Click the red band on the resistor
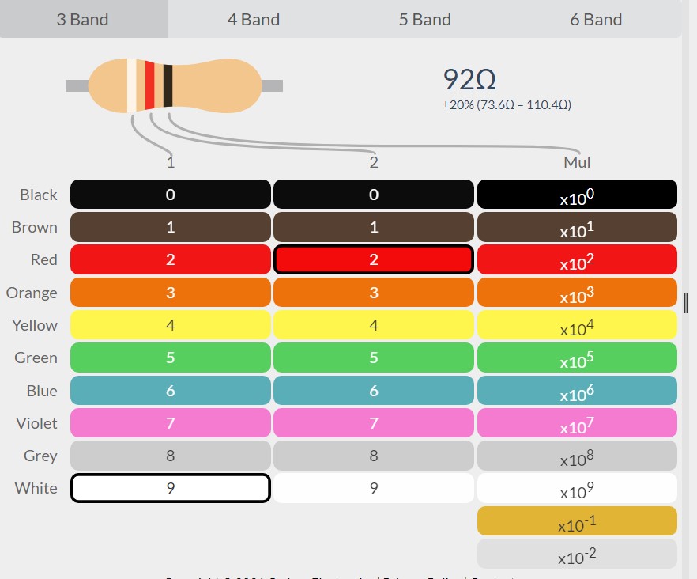Viewport: 697px width, 579px height. click(150, 85)
